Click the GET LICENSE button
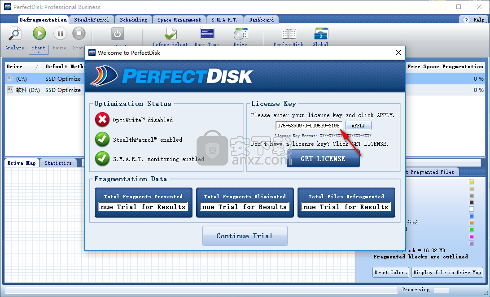This screenshot has height=297, width=490. pos(323,158)
